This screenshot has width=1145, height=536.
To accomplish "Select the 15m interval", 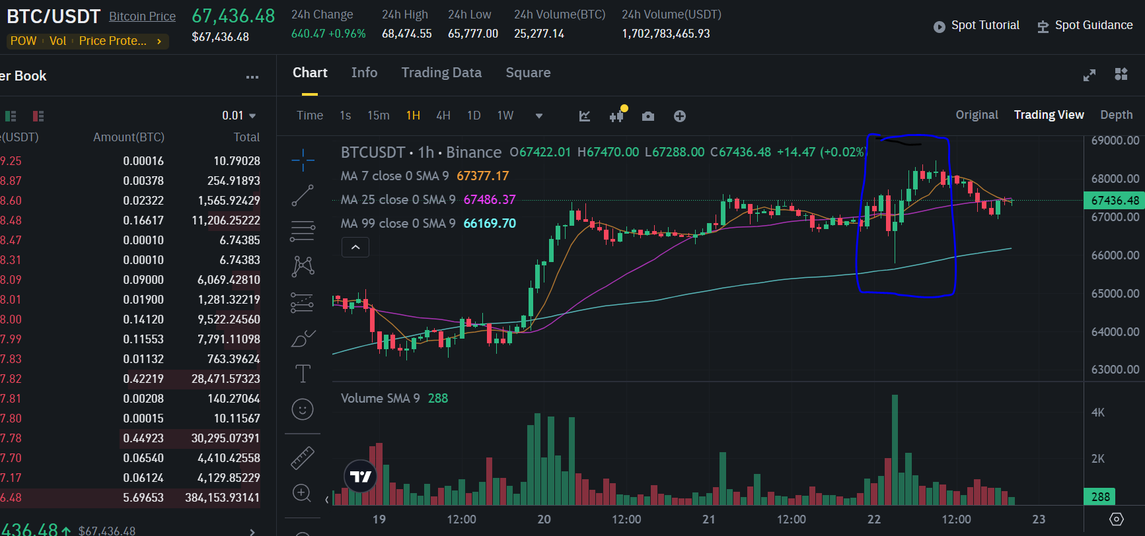I will click(x=379, y=116).
